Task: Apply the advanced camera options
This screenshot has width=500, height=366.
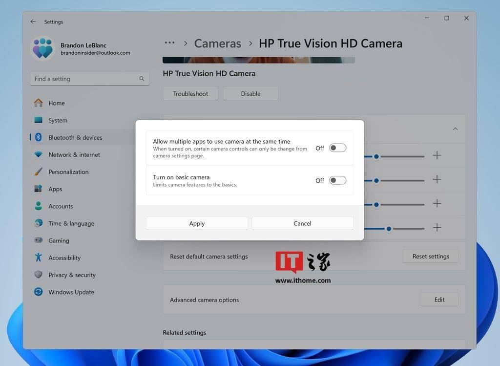Action: coord(197,223)
